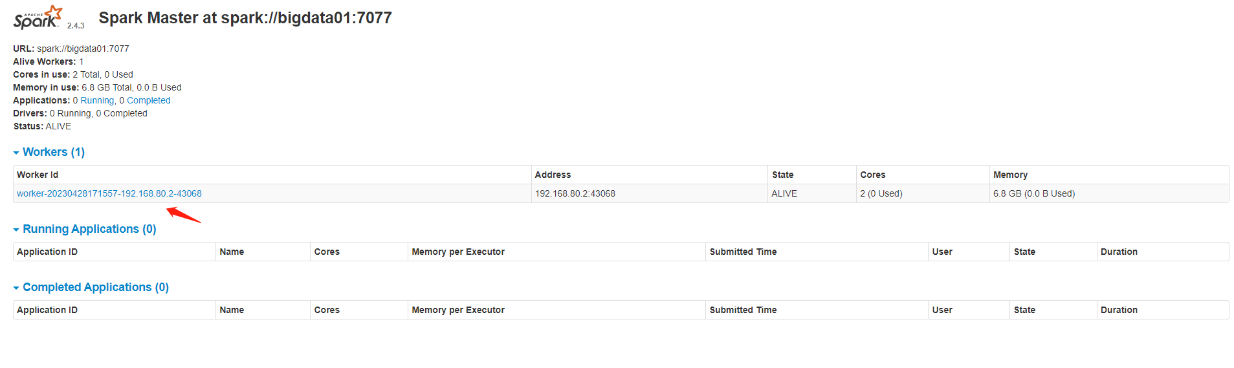The width and height of the screenshot is (1234, 368).
Task: Sort Running Applications by Submitted Time
Action: (743, 252)
